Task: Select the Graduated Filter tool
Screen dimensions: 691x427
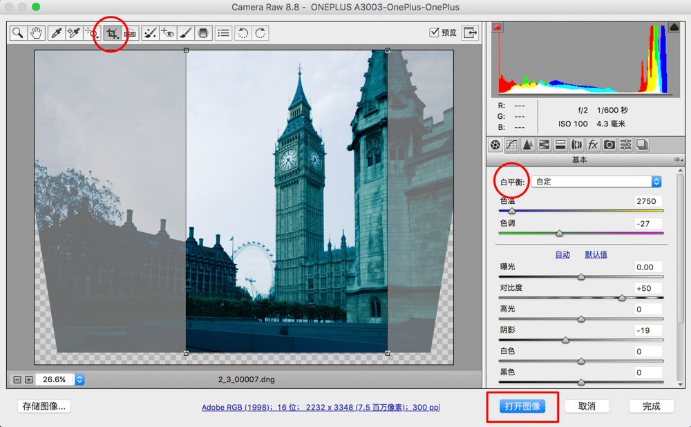Action: (x=203, y=33)
